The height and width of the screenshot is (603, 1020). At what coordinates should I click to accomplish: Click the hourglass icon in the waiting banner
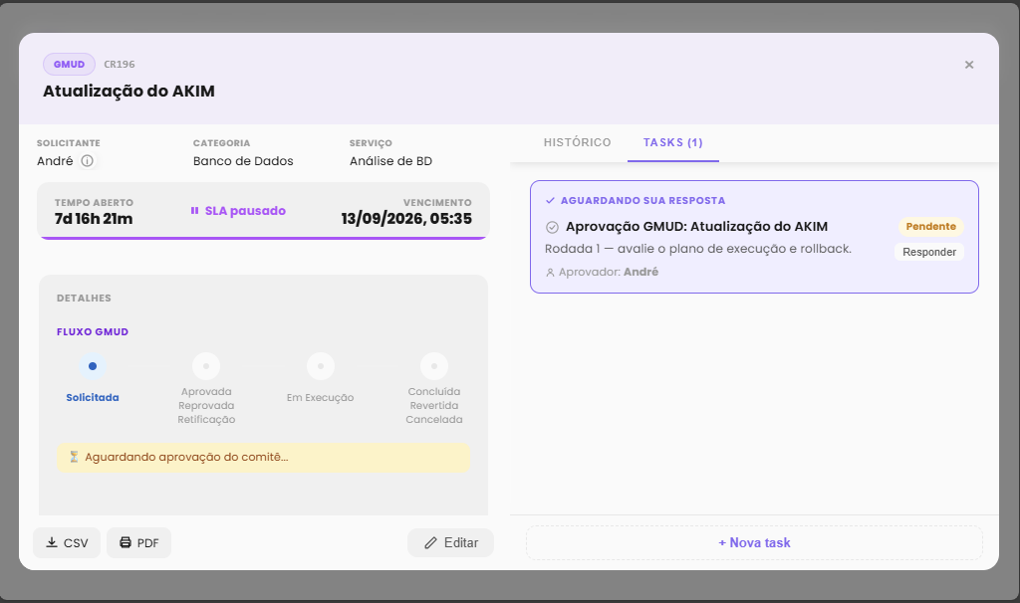click(74, 457)
